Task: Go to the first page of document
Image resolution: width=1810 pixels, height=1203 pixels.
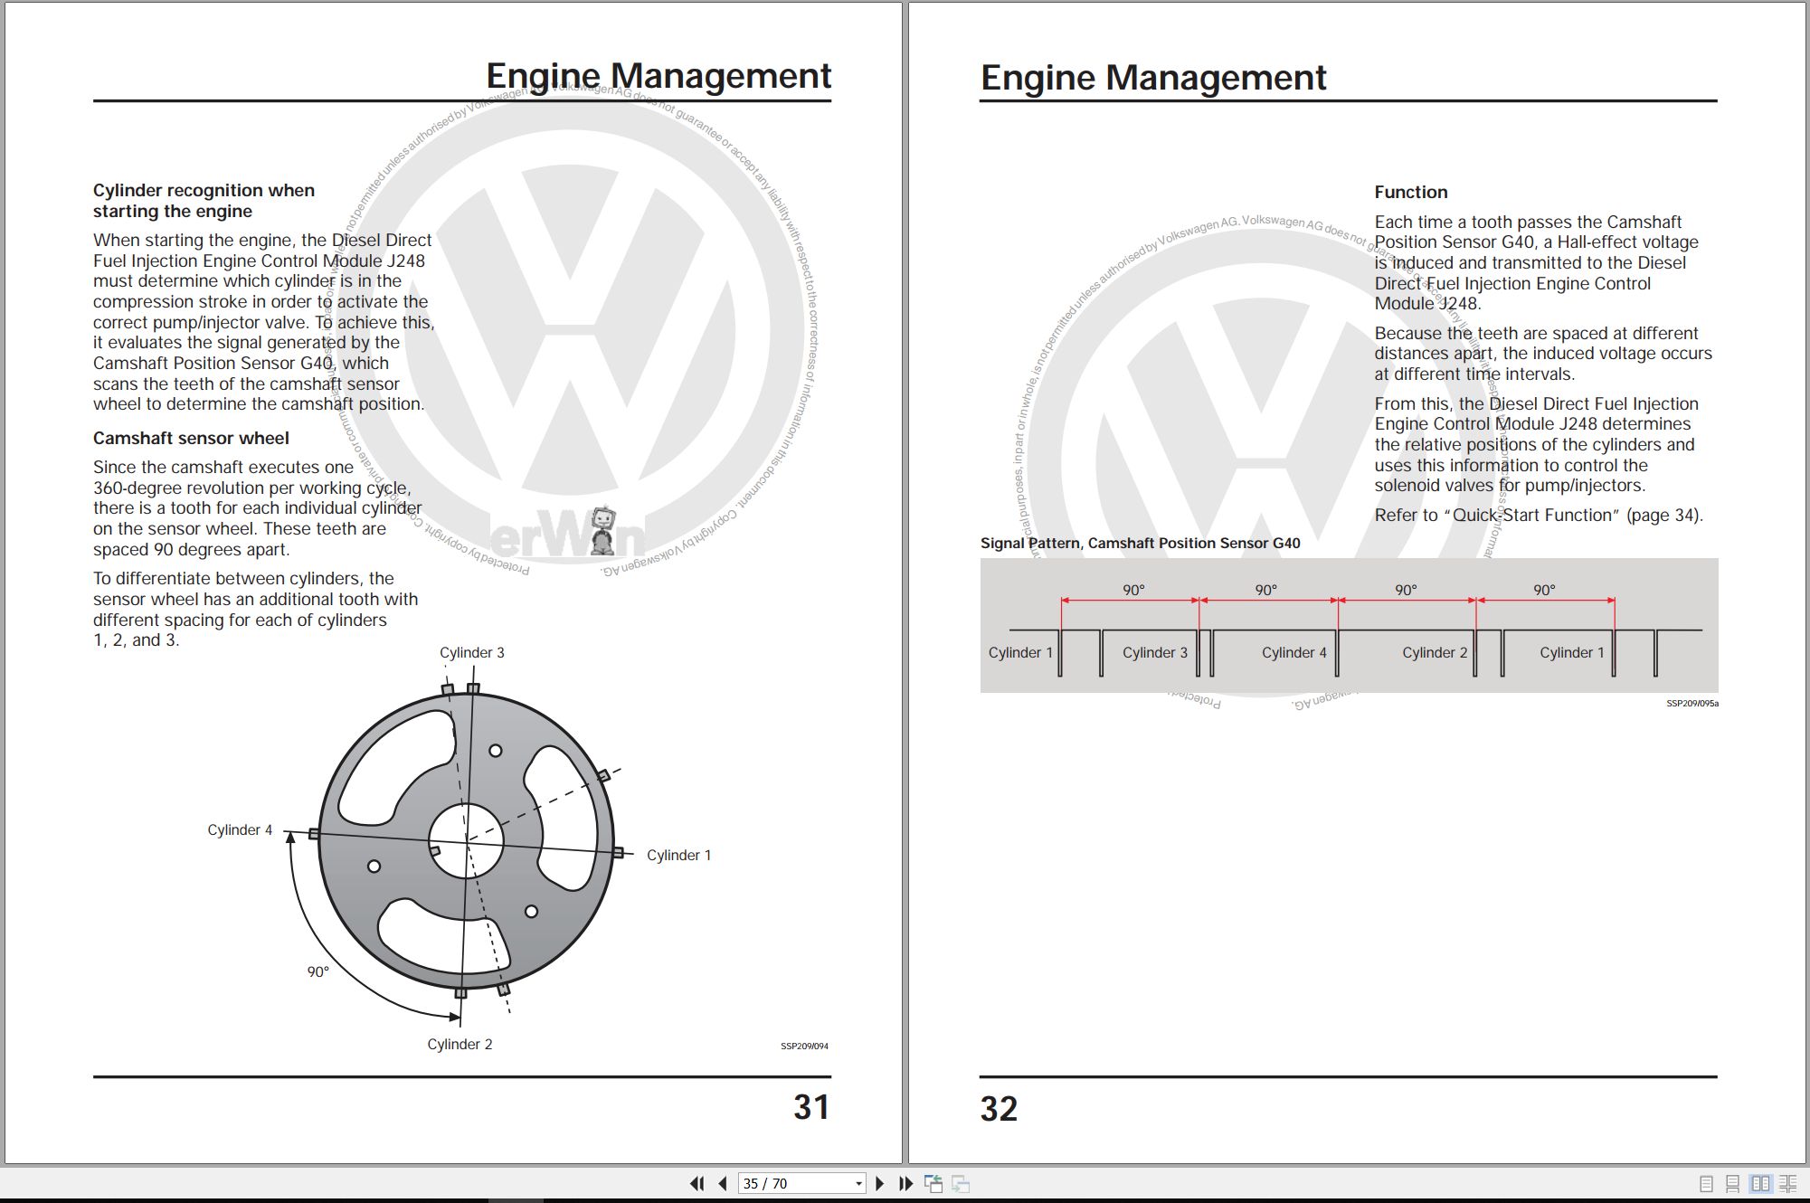Action: [x=697, y=1183]
